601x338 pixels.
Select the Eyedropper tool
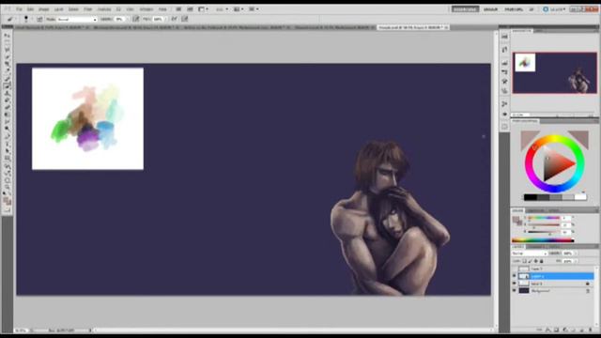pos(8,70)
